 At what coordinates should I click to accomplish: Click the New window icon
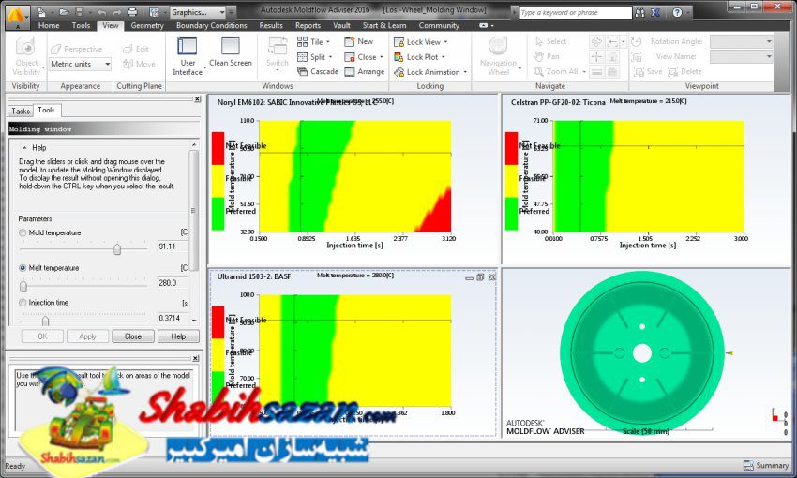coord(349,41)
